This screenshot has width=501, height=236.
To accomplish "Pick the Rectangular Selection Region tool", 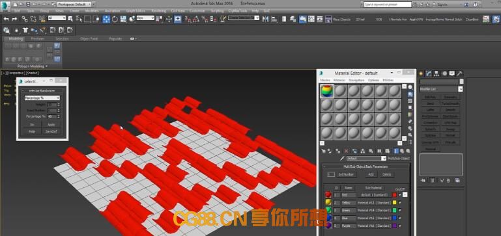I will click(x=87, y=19).
